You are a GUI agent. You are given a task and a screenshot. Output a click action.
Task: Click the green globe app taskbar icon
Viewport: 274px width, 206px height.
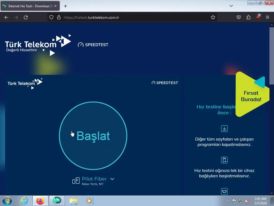57,201
